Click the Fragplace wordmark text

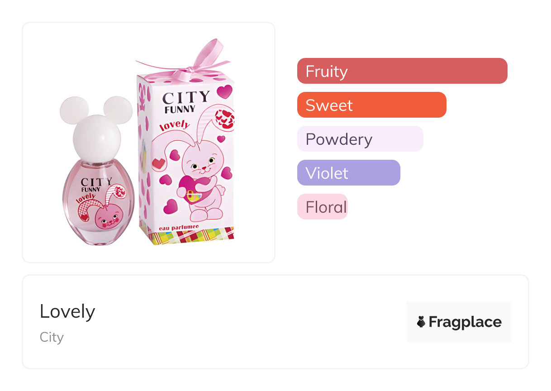pos(465,322)
